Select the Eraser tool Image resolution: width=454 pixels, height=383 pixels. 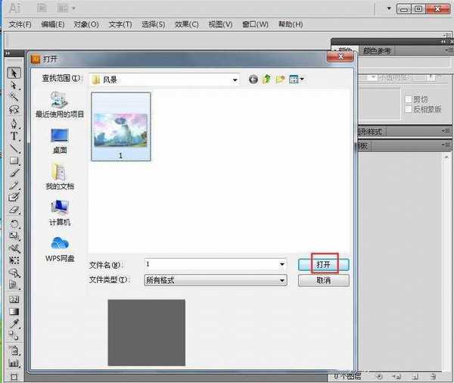tap(14, 210)
